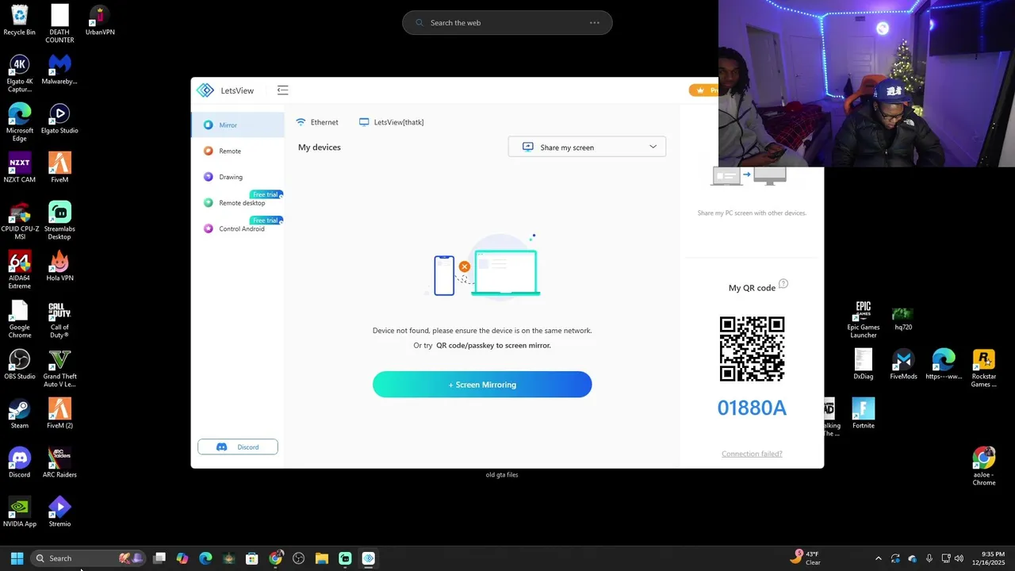Viewport: 1015px width, 571px height.
Task: Launch AIDA64 Extreme desktop icon
Action: click(20, 270)
